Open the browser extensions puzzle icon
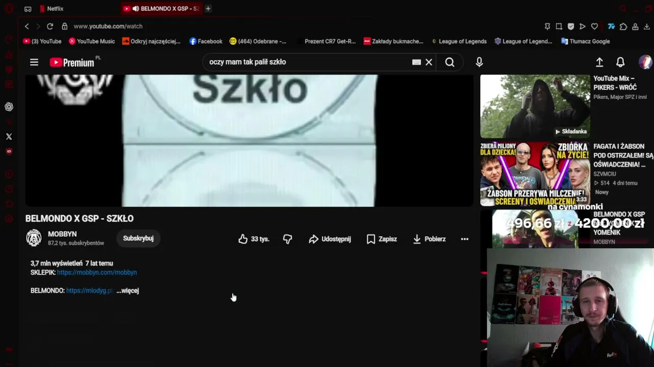This screenshot has height=367, width=654. coord(623,27)
